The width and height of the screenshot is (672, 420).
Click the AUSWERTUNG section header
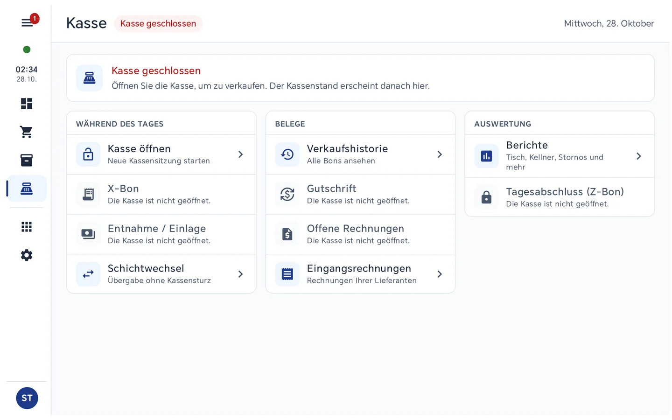tap(503, 124)
